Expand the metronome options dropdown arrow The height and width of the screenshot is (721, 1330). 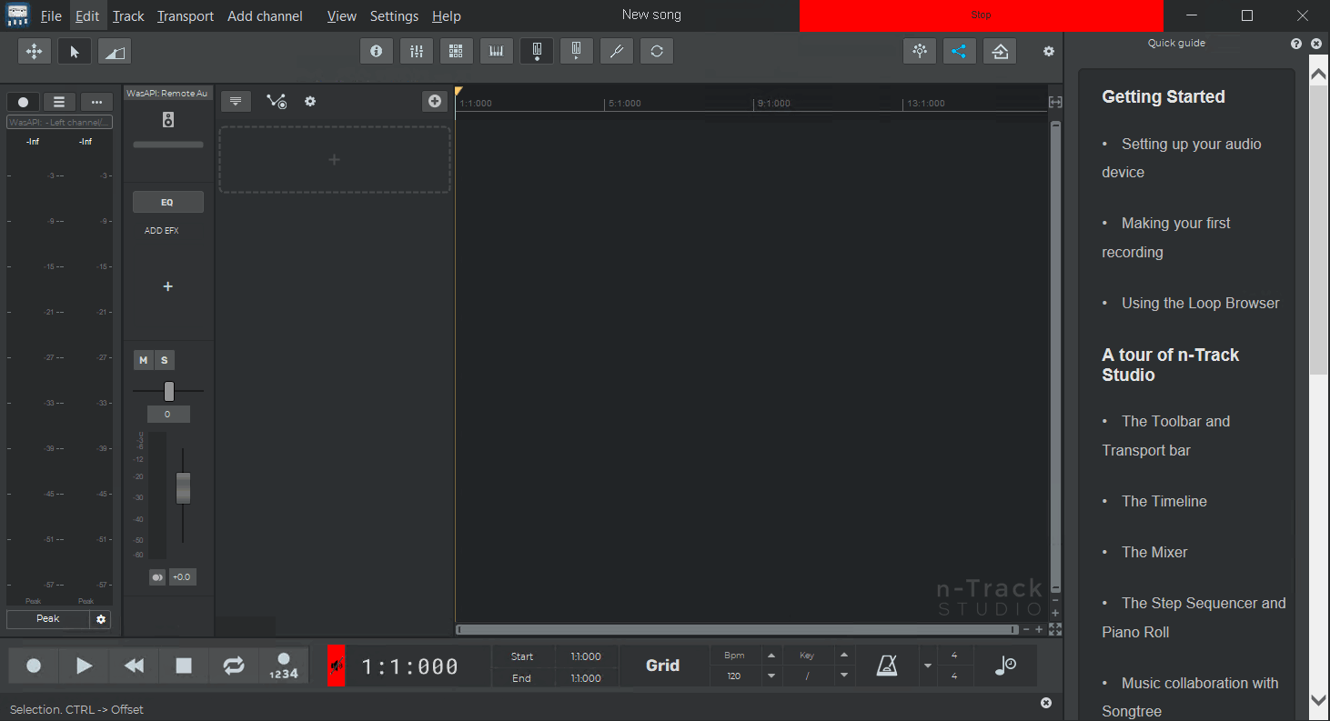(x=926, y=666)
